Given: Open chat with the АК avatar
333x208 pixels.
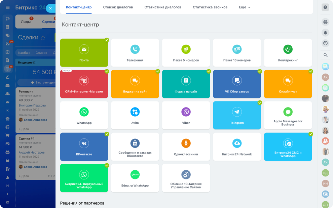Looking at the screenshot, I should point(325,77).
